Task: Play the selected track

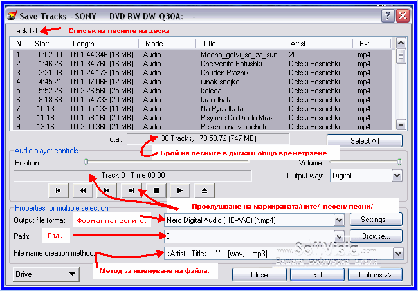Action: pyautogui.click(x=180, y=191)
